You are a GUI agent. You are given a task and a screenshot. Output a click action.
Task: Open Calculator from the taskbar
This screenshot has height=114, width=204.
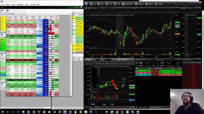click(x=75, y=112)
